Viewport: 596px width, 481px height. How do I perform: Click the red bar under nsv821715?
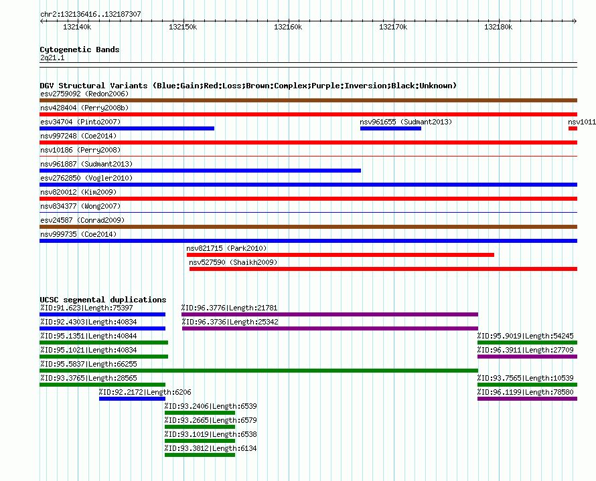(341, 255)
